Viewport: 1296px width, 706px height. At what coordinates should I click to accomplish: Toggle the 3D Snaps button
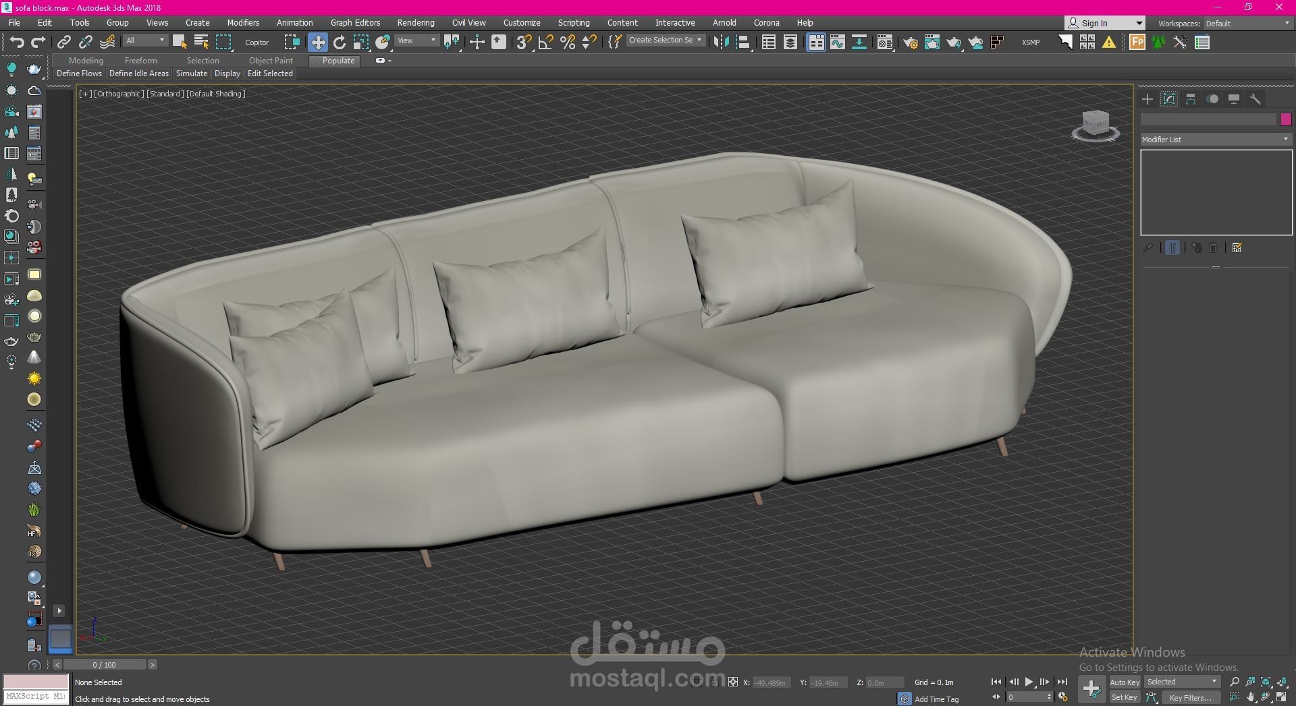523,42
